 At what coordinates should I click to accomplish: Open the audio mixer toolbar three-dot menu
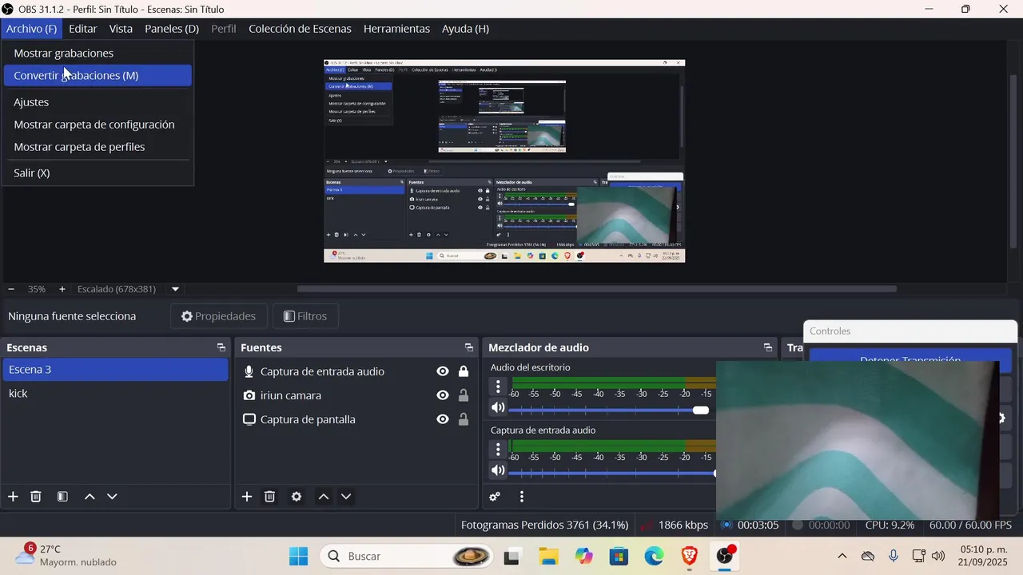pyautogui.click(x=522, y=497)
